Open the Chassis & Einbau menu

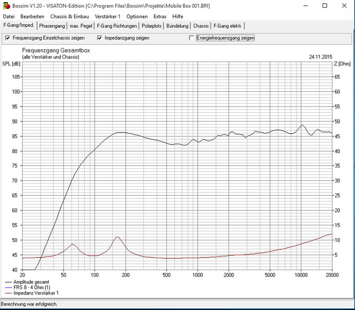[x=70, y=17]
